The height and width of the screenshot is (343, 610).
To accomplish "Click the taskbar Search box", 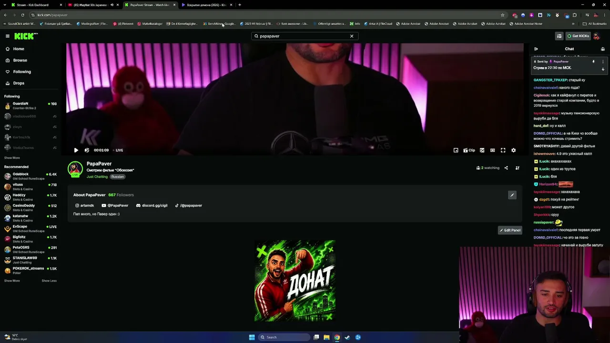I will click(x=285, y=337).
